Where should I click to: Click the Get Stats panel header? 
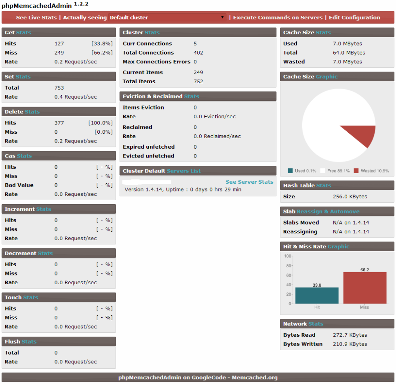pyautogui.click(x=59, y=32)
